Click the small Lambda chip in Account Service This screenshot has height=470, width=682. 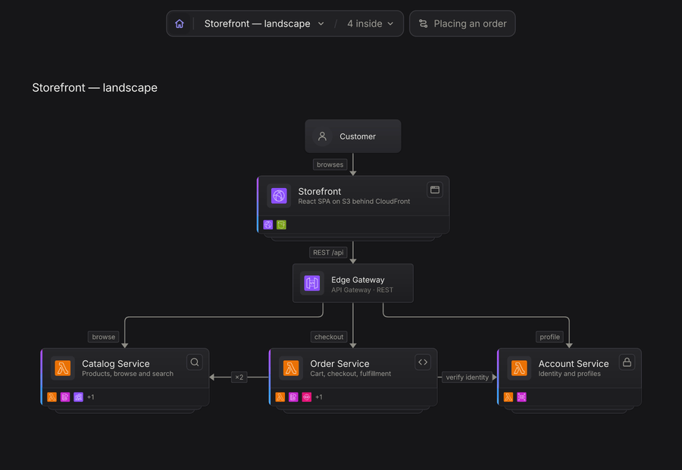pos(508,397)
